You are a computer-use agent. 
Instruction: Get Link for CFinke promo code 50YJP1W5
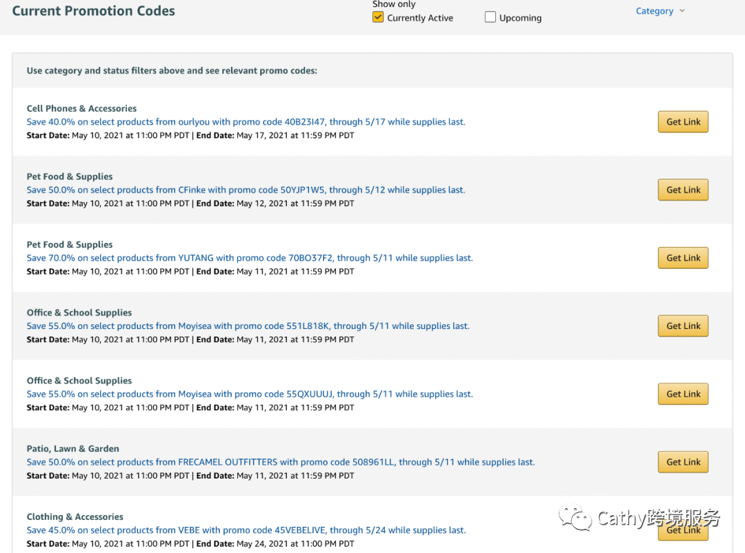click(x=683, y=190)
